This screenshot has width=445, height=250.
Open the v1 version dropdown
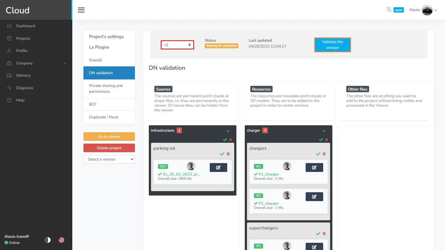[x=177, y=45]
